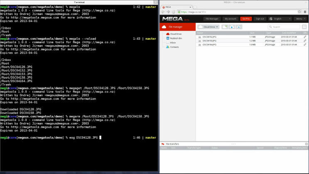Click the Search input field
309x174 pixels.
[284, 27]
